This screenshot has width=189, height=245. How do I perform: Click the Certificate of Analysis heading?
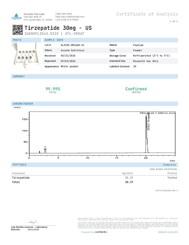click(x=147, y=14)
